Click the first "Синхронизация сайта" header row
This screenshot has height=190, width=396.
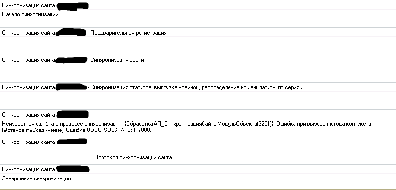tap(198, 5)
